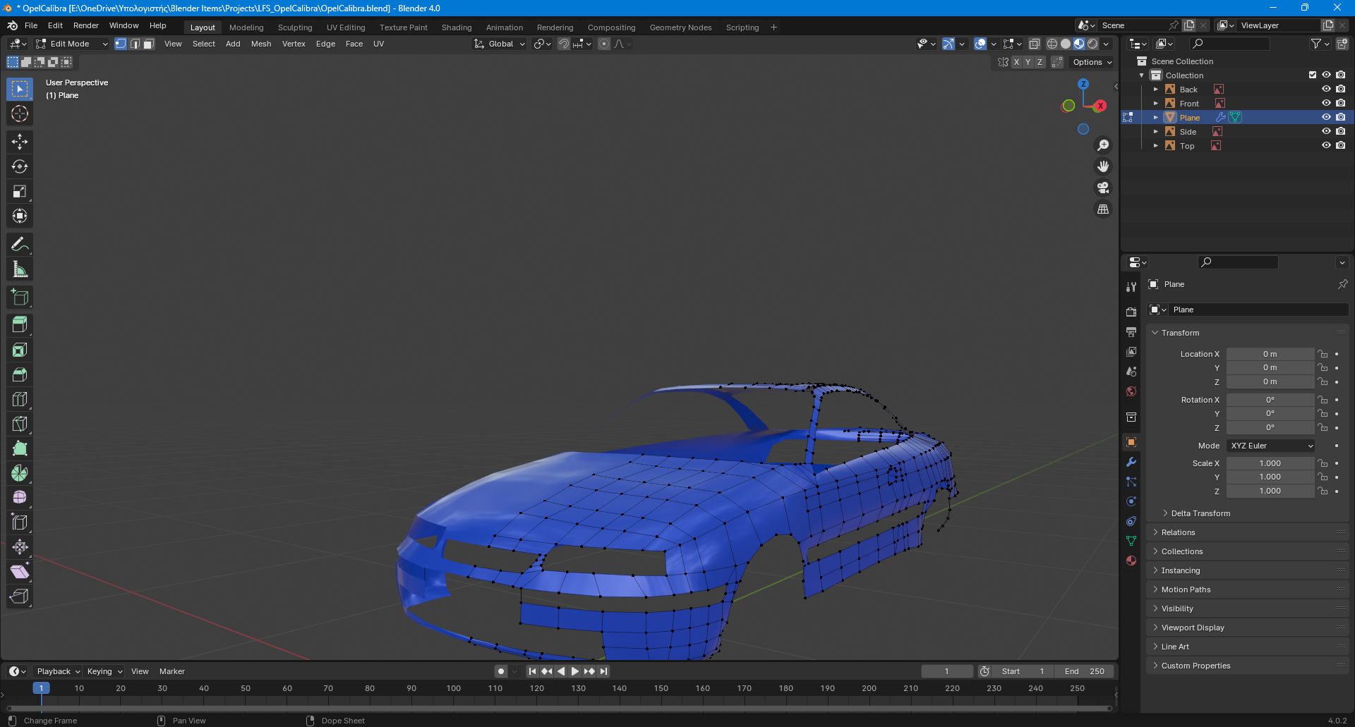The height and width of the screenshot is (727, 1355).
Task: Switch to the UV Editing workspace tab
Action: point(346,28)
